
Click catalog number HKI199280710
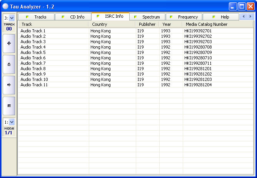(x=198, y=58)
